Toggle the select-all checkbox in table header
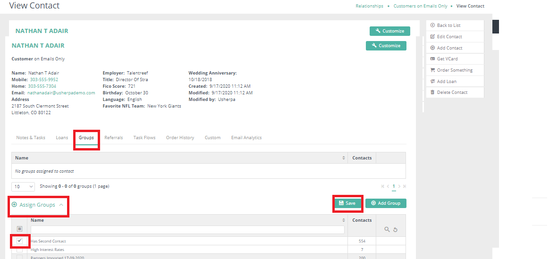 pos(19,229)
